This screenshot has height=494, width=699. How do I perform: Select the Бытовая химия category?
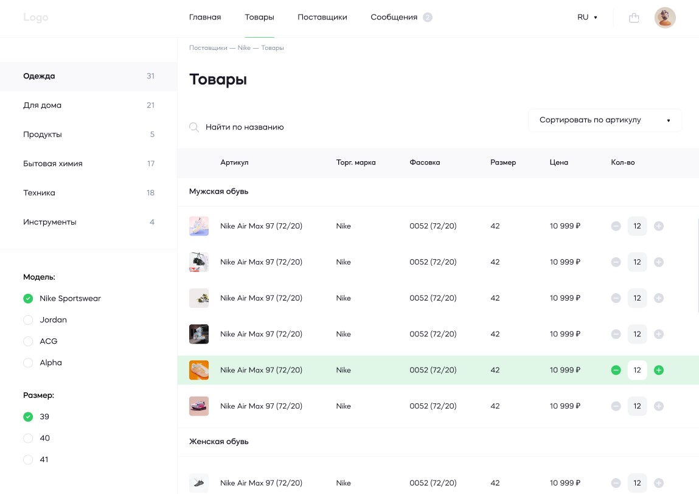[x=89, y=164]
